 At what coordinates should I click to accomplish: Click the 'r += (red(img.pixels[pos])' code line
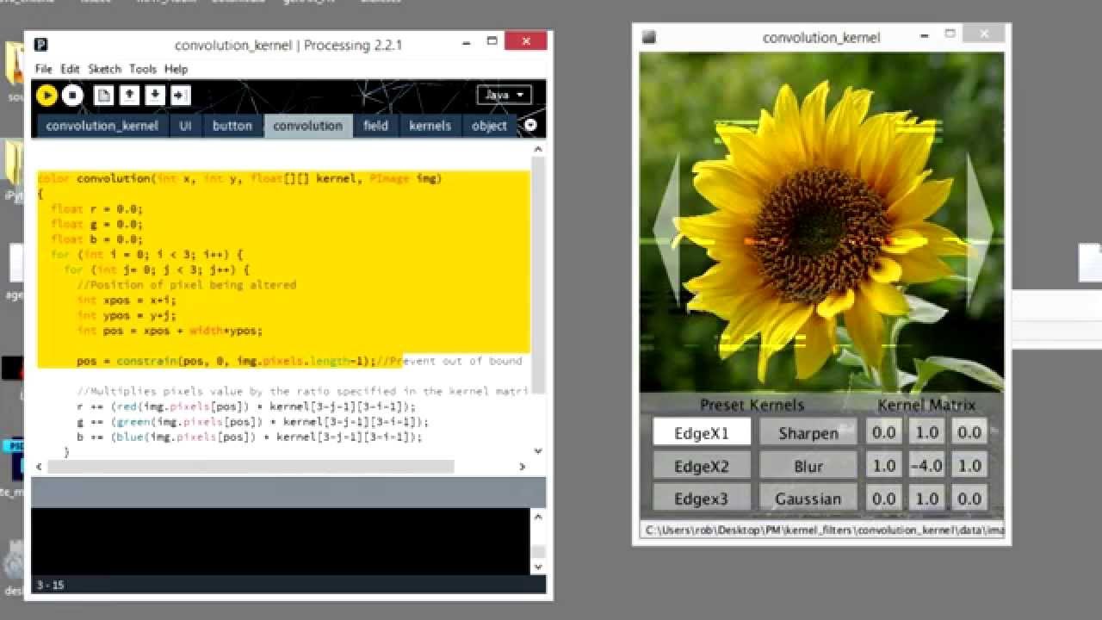click(x=245, y=406)
